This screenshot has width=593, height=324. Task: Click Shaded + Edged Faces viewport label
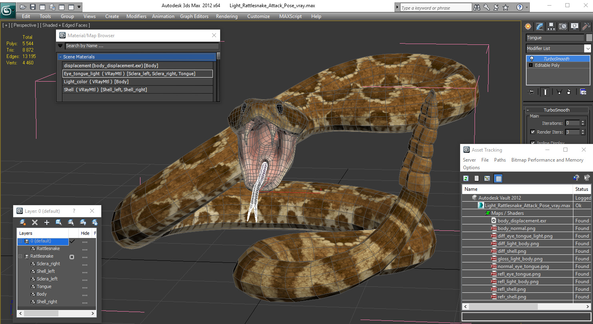pos(65,25)
